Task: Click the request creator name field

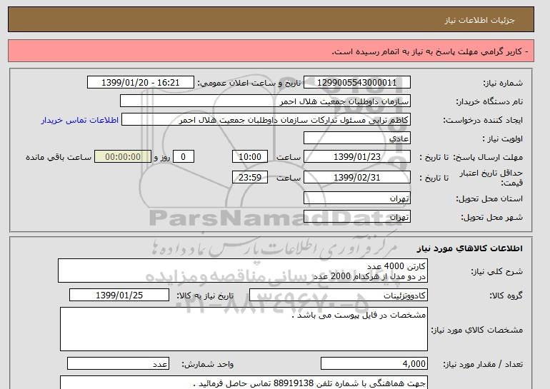Action: click(x=266, y=119)
